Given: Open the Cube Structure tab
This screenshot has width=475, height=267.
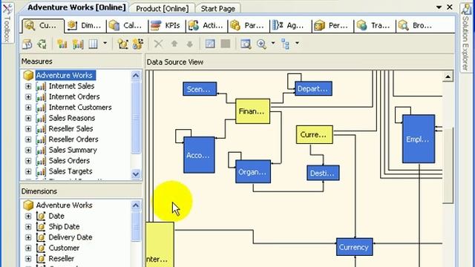Looking at the screenshot, I should (x=43, y=26).
